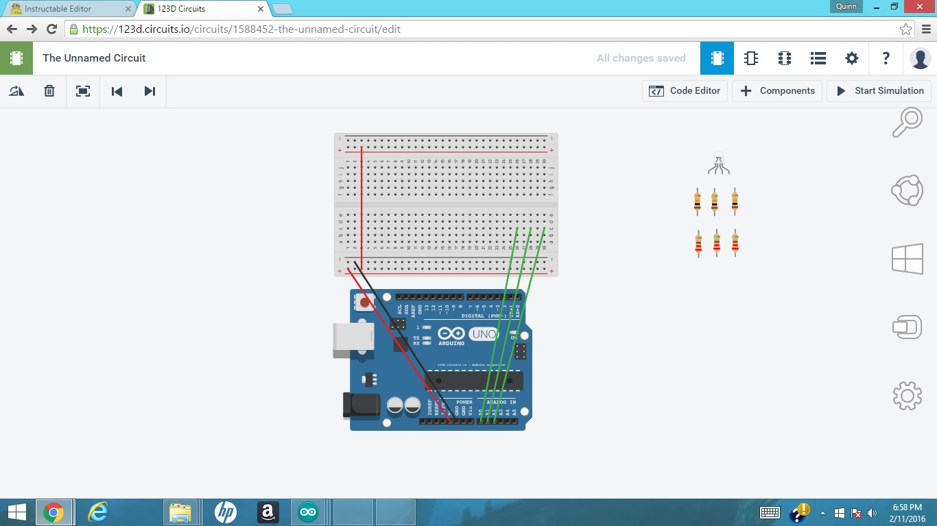
Task: Click All changes saved status
Action: (641, 58)
